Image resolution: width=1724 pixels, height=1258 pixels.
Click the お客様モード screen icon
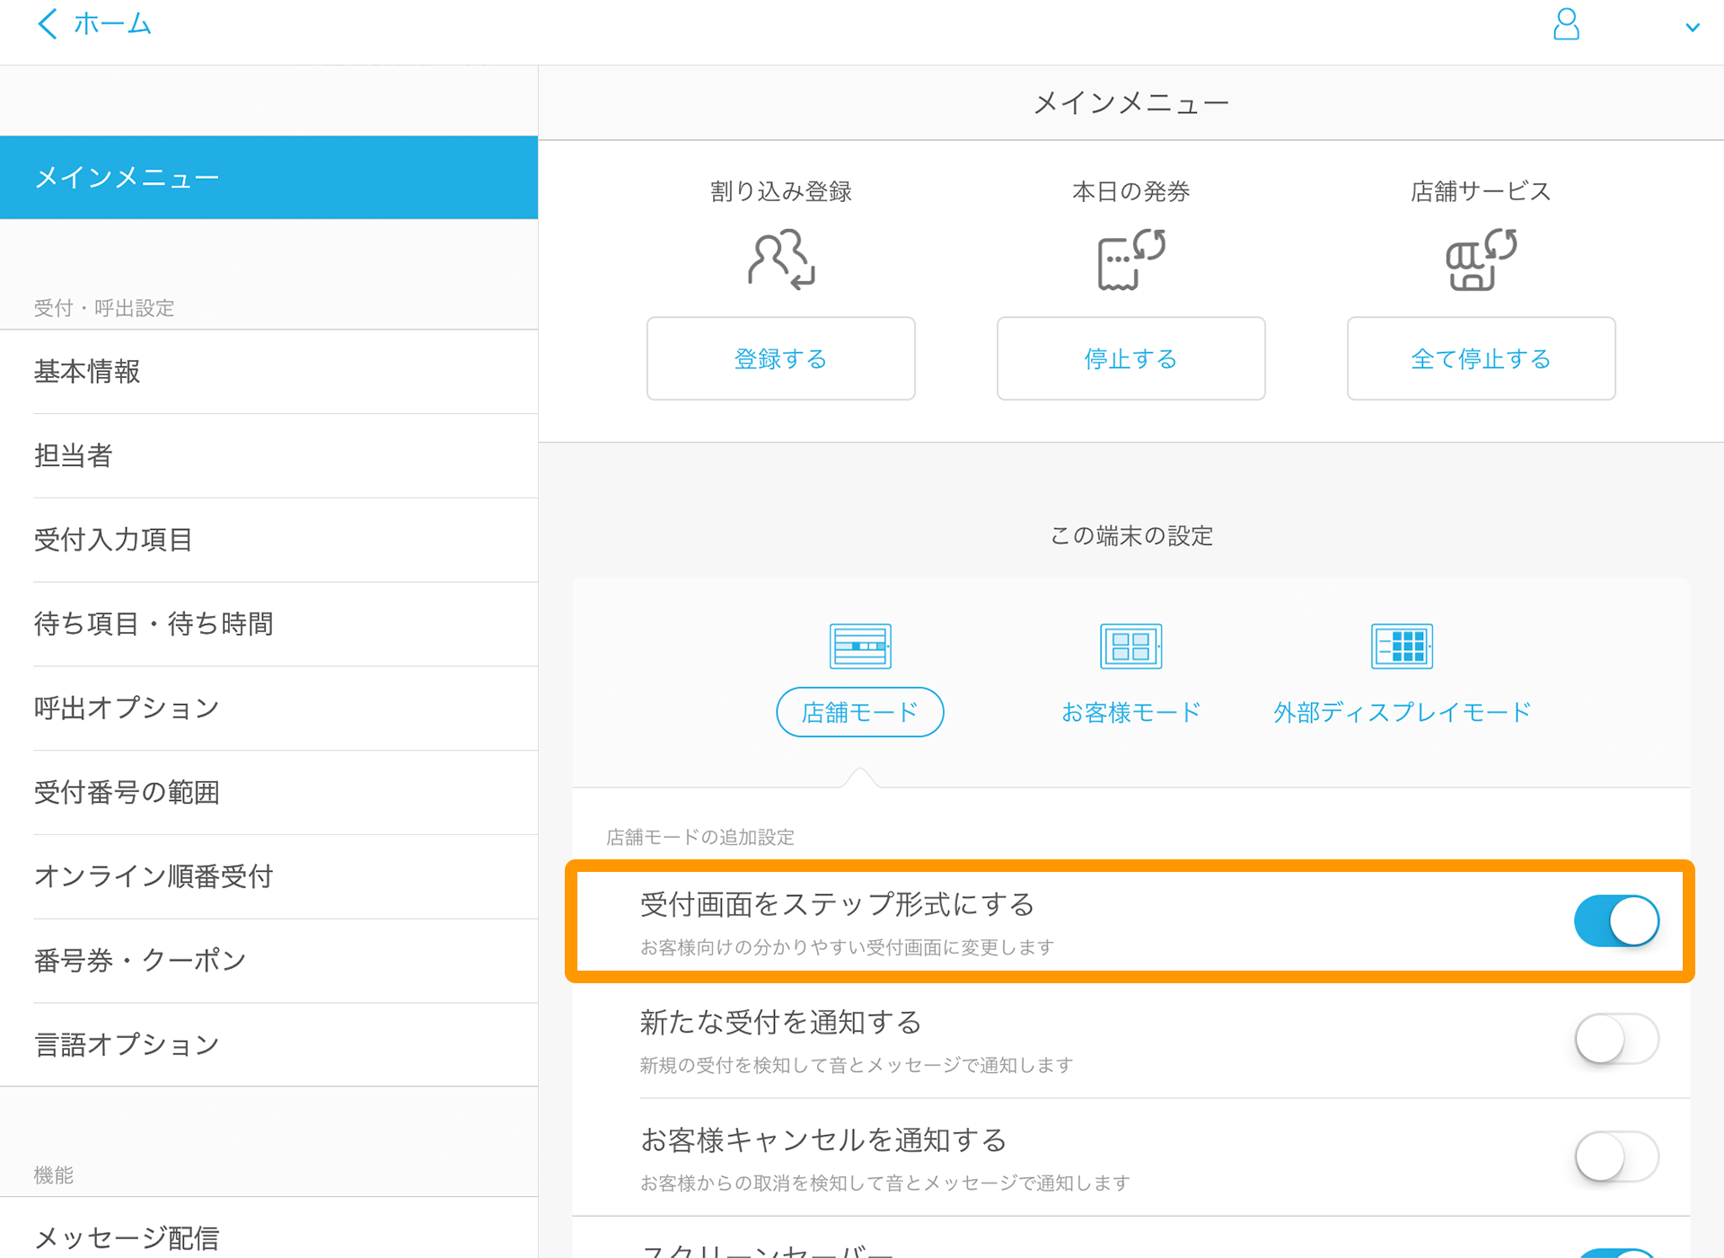pyautogui.click(x=1130, y=646)
